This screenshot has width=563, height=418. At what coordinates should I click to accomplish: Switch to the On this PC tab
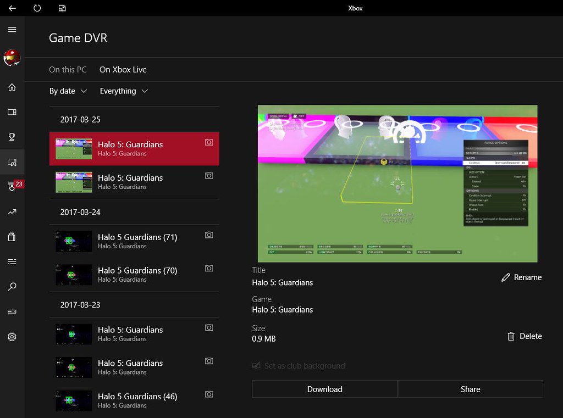(68, 70)
